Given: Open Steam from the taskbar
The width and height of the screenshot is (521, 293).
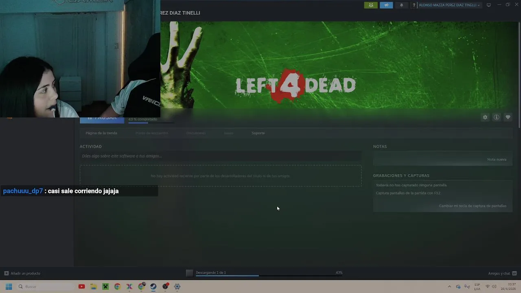Looking at the screenshot, I should [153, 286].
